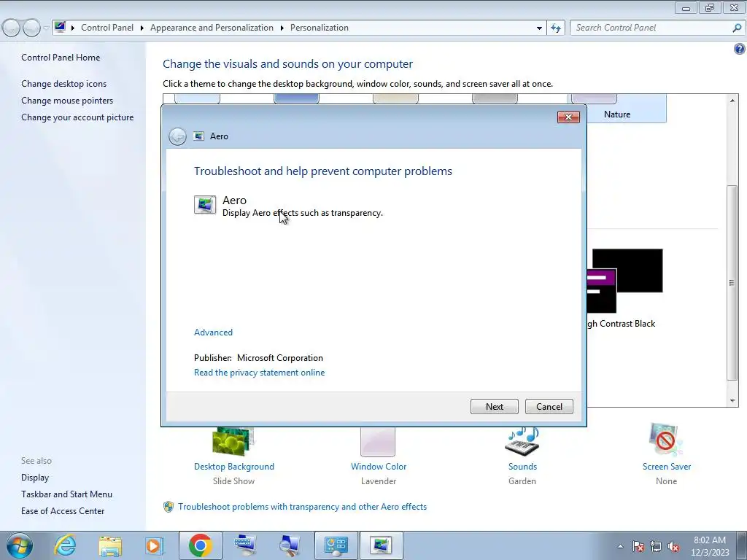Open Taskbar and Start Menu link
Viewport: 747px width, 560px height.
[x=66, y=494]
